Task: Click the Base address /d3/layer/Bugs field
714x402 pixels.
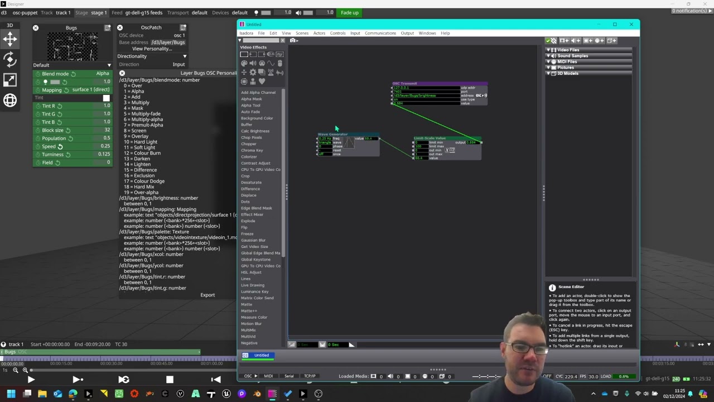Action: pos(168,42)
